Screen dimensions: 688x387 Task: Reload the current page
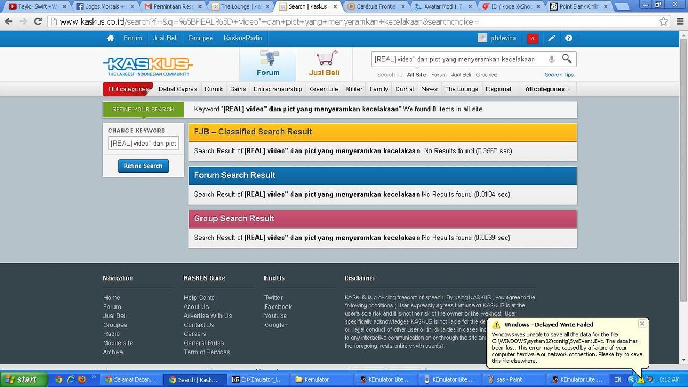pos(38,21)
